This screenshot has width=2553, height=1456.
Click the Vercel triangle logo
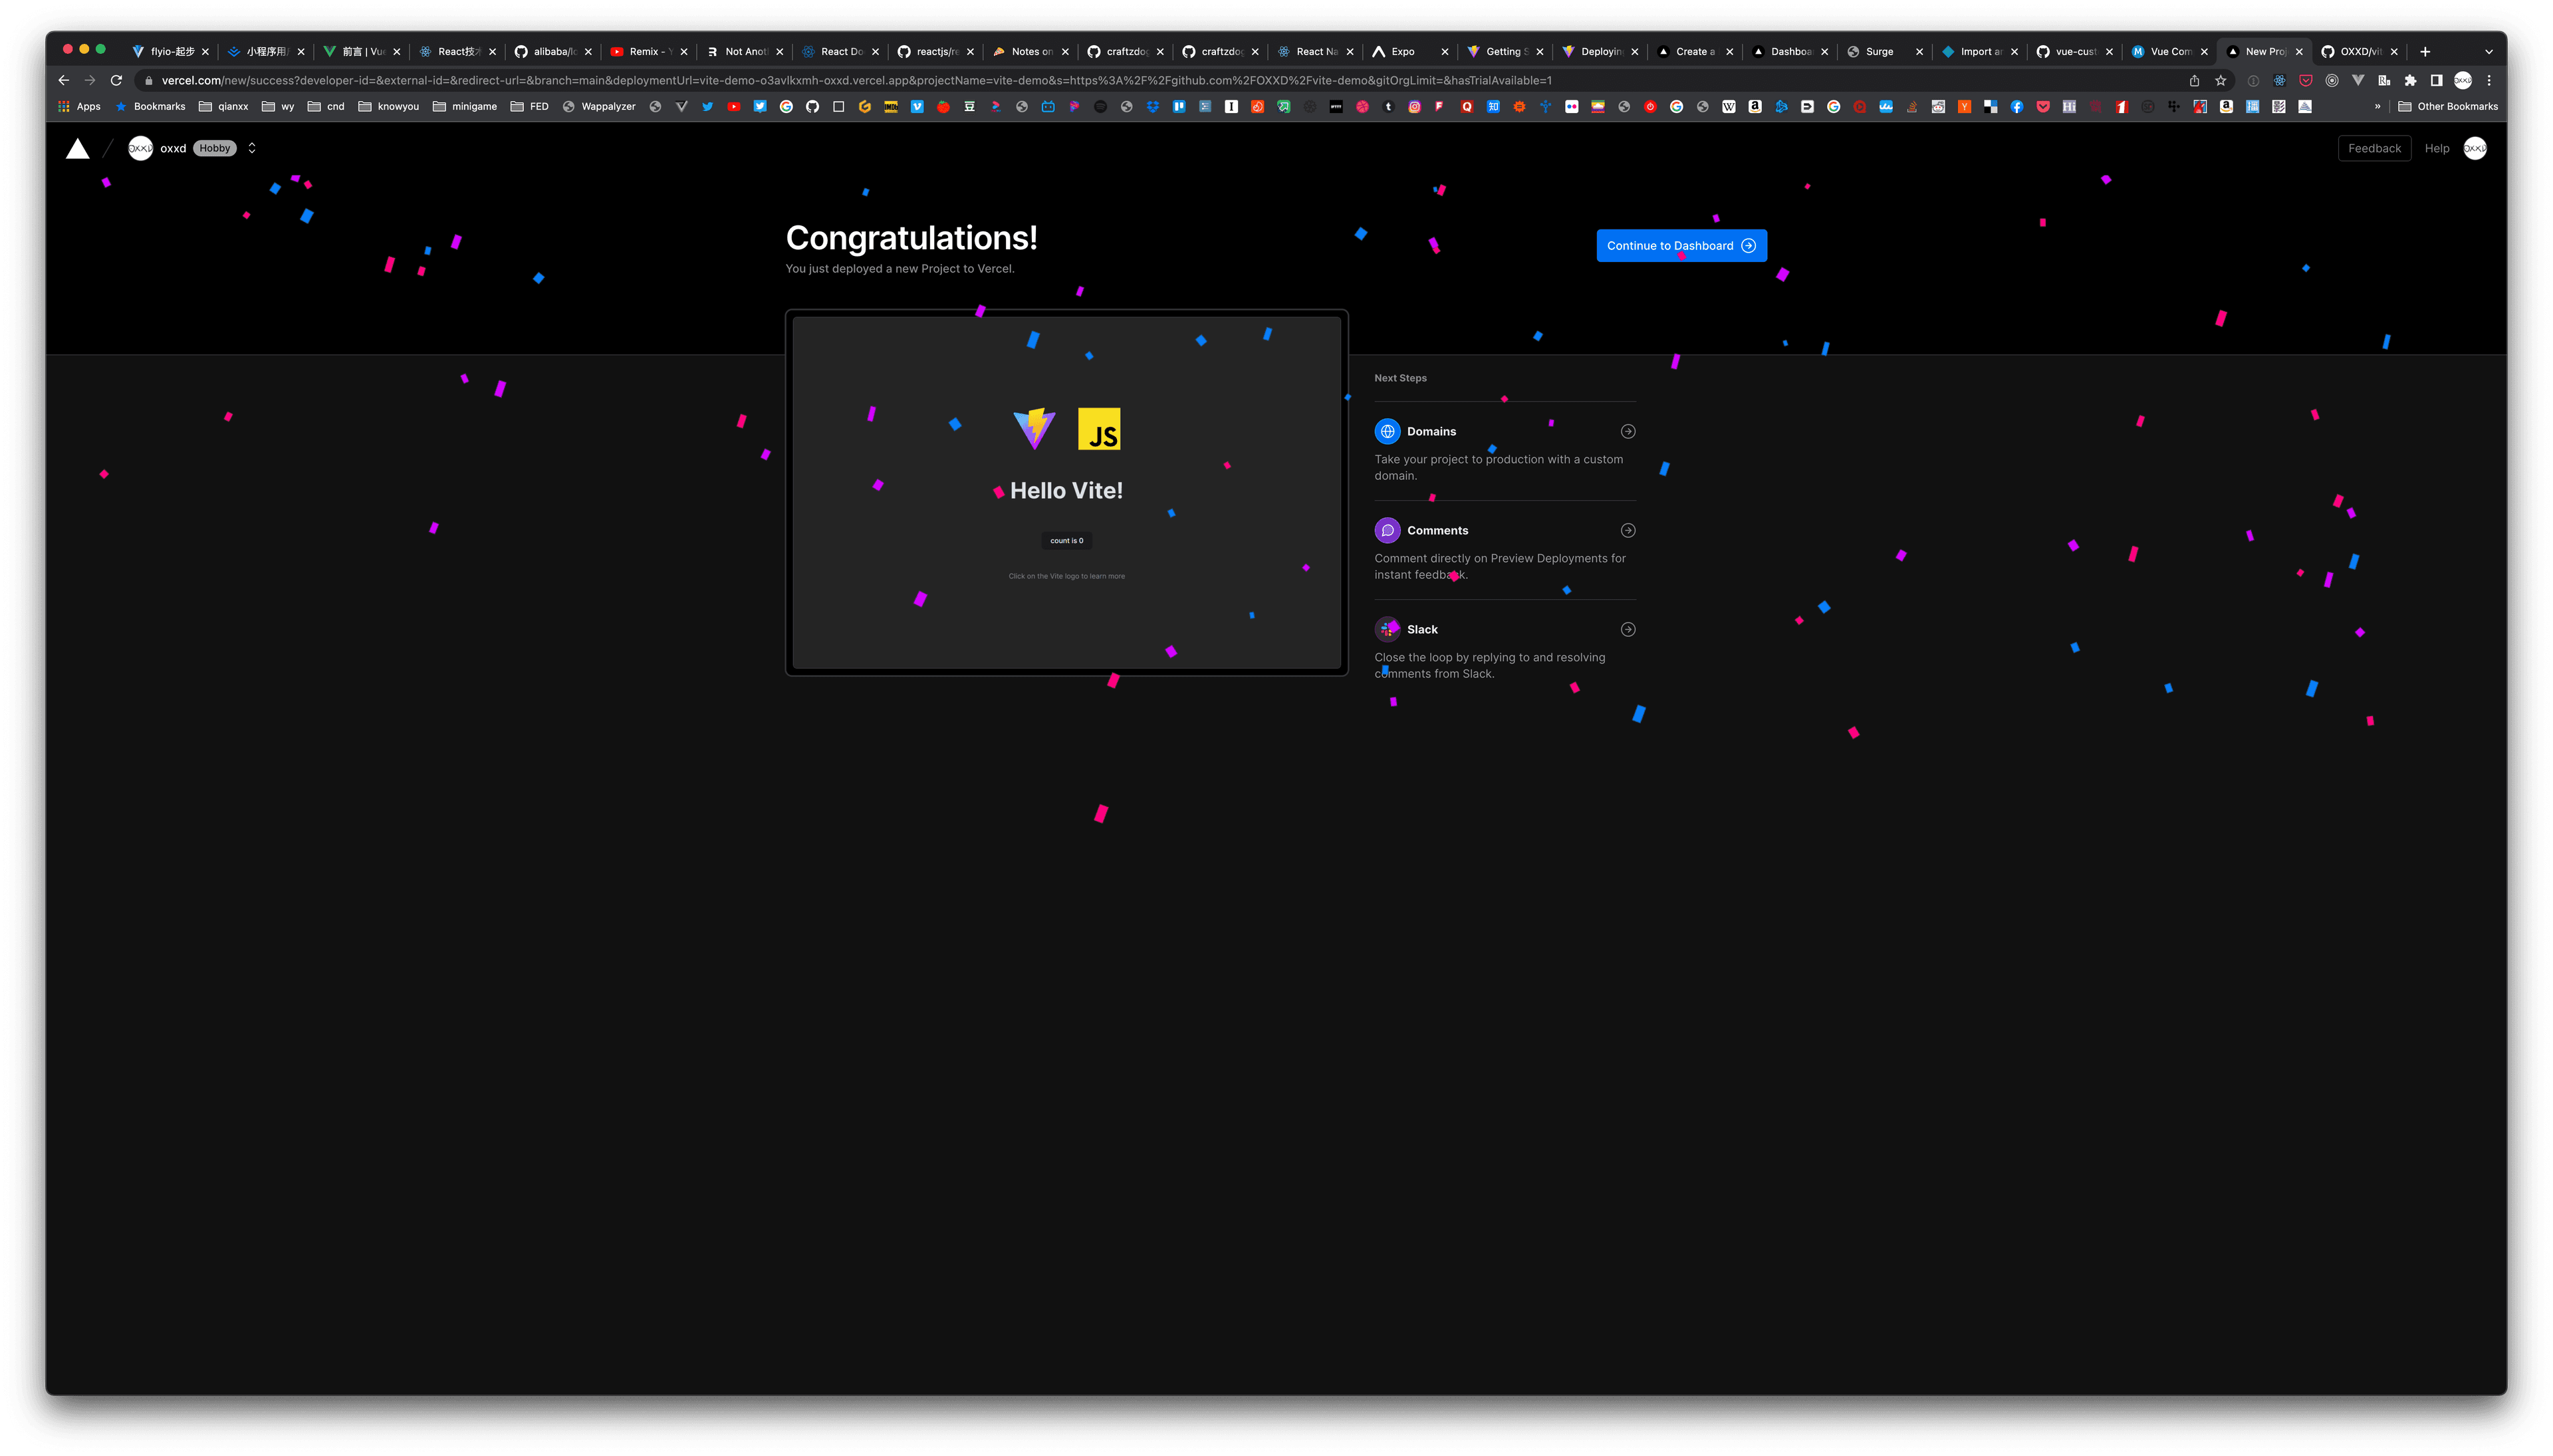(x=77, y=149)
